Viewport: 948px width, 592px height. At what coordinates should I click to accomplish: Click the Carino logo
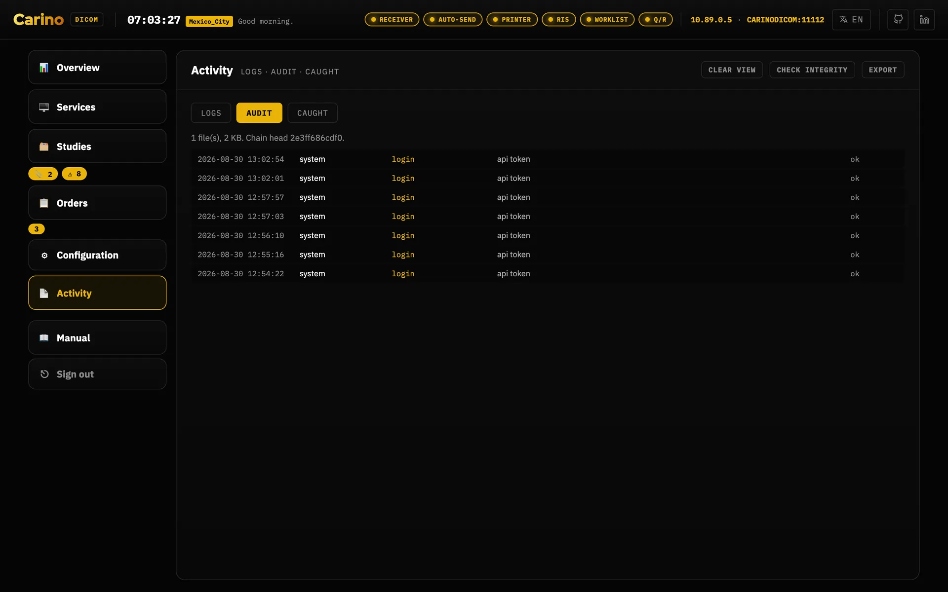point(39,20)
